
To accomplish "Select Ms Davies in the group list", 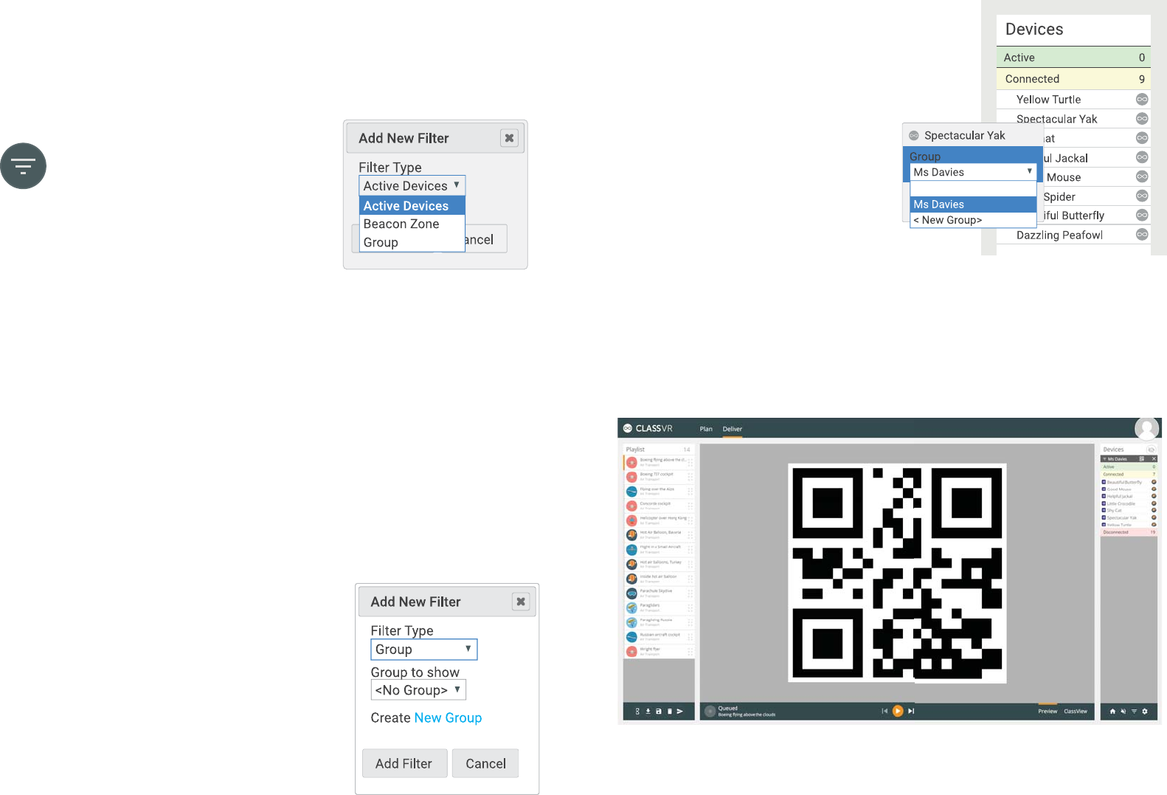I will click(x=973, y=204).
